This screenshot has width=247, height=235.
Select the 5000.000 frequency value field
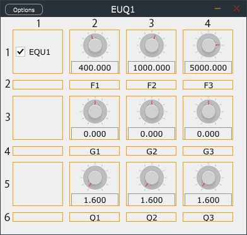208,67
